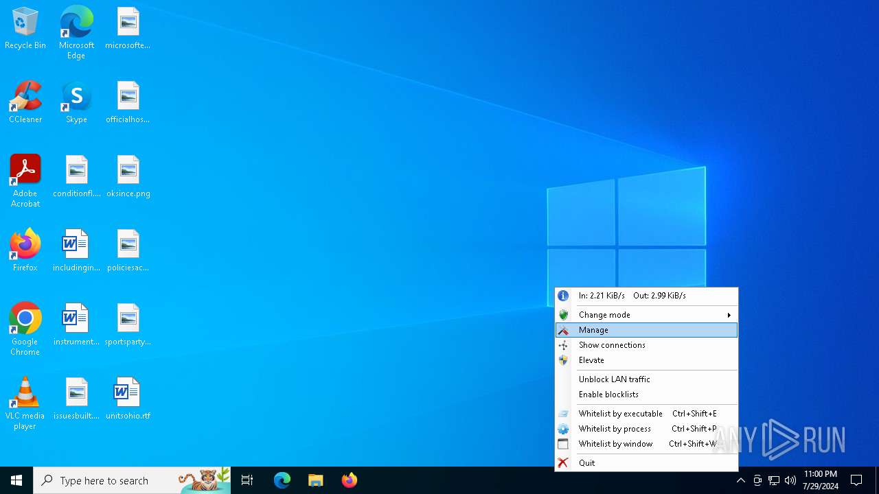Image resolution: width=879 pixels, height=494 pixels.
Task: Select the CCleaner desktop shortcut
Action: [25, 103]
